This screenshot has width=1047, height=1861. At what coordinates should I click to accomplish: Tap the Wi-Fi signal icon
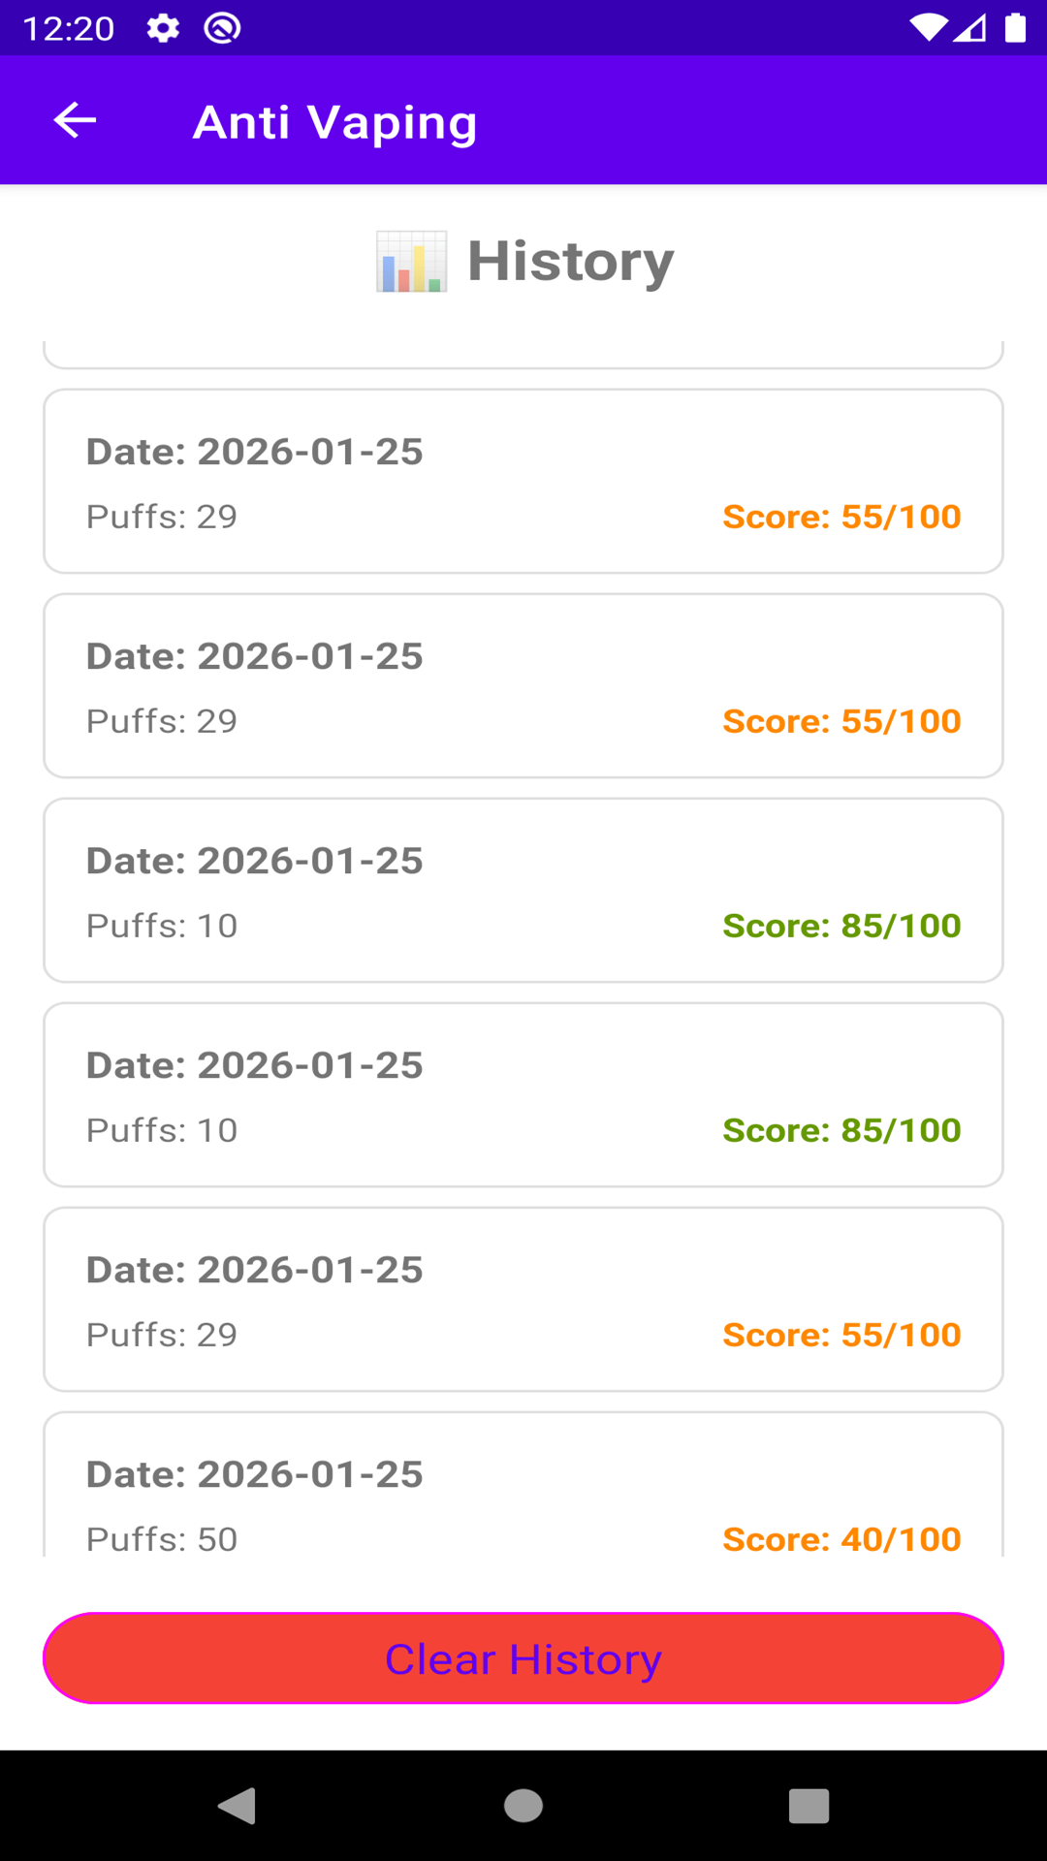[x=928, y=28]
